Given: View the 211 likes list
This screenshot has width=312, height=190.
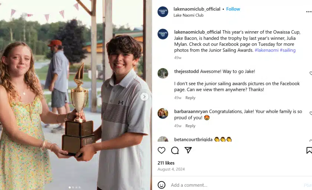Looking at the screenshot, I should 166,163.
